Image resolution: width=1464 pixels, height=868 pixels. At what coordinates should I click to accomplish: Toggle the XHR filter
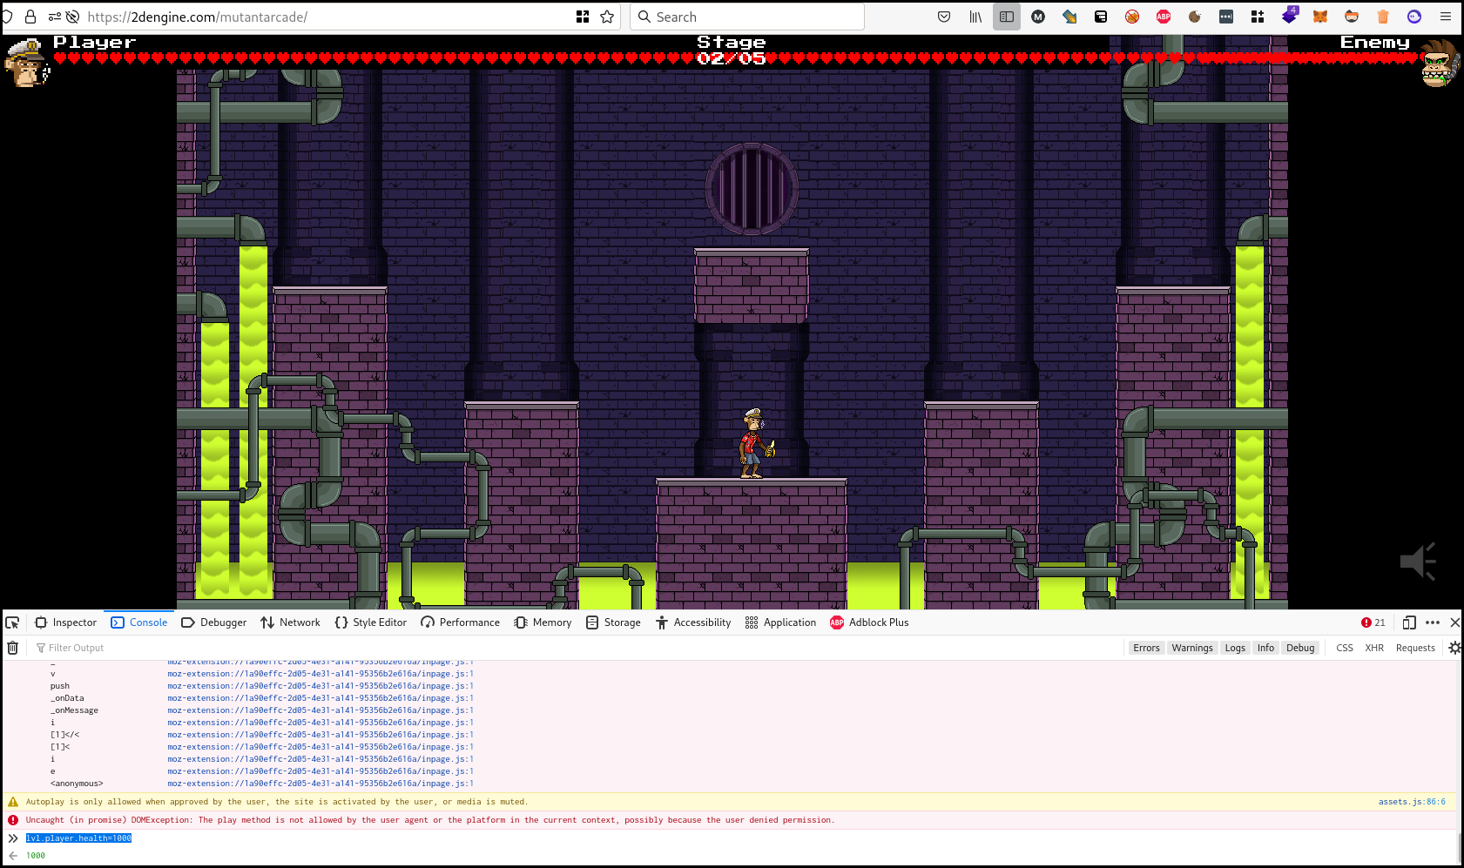1374,648
